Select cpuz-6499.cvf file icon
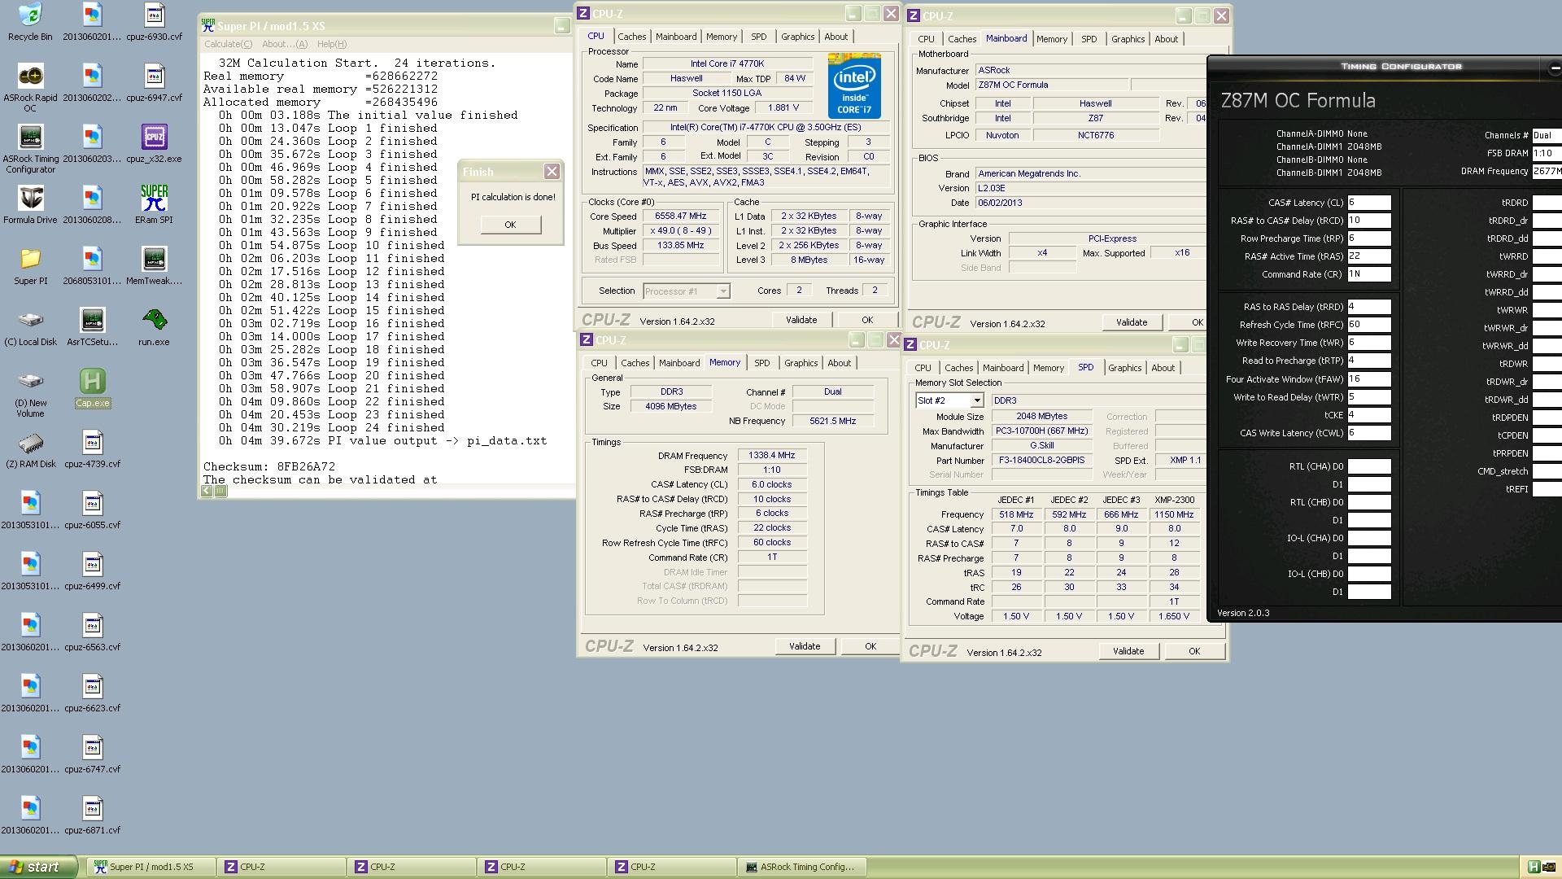 tap(92, 571)
